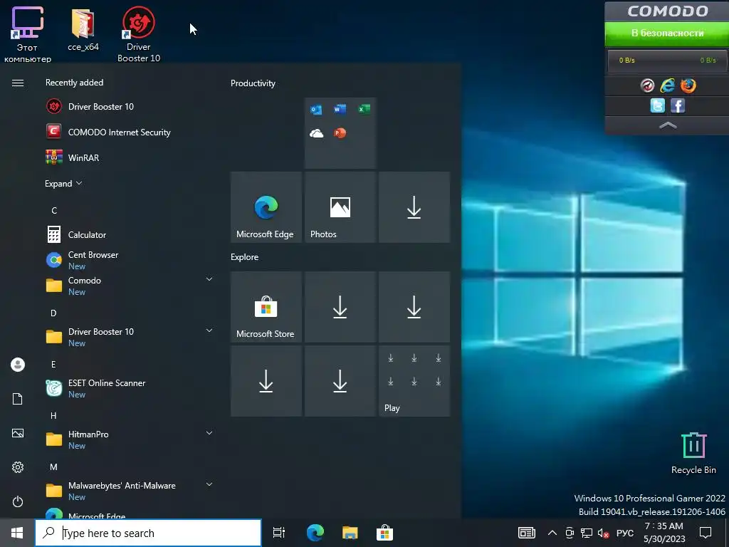Expand the Comodo folder

(209, 279)
